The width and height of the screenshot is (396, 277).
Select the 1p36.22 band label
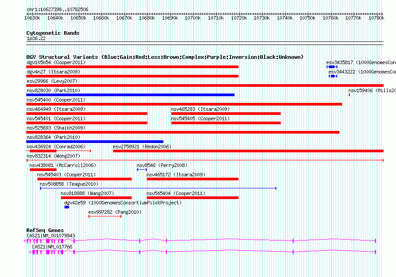[x=36, y=38]
